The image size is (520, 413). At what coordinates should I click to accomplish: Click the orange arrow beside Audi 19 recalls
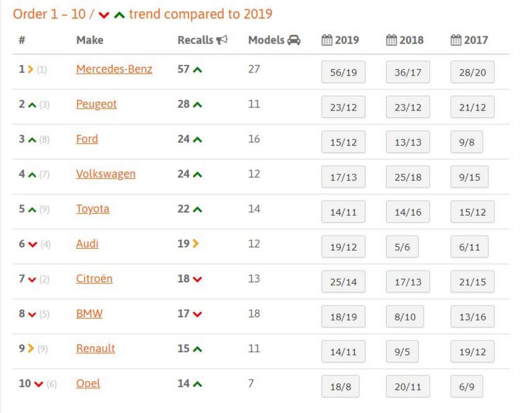coord(196,244)
